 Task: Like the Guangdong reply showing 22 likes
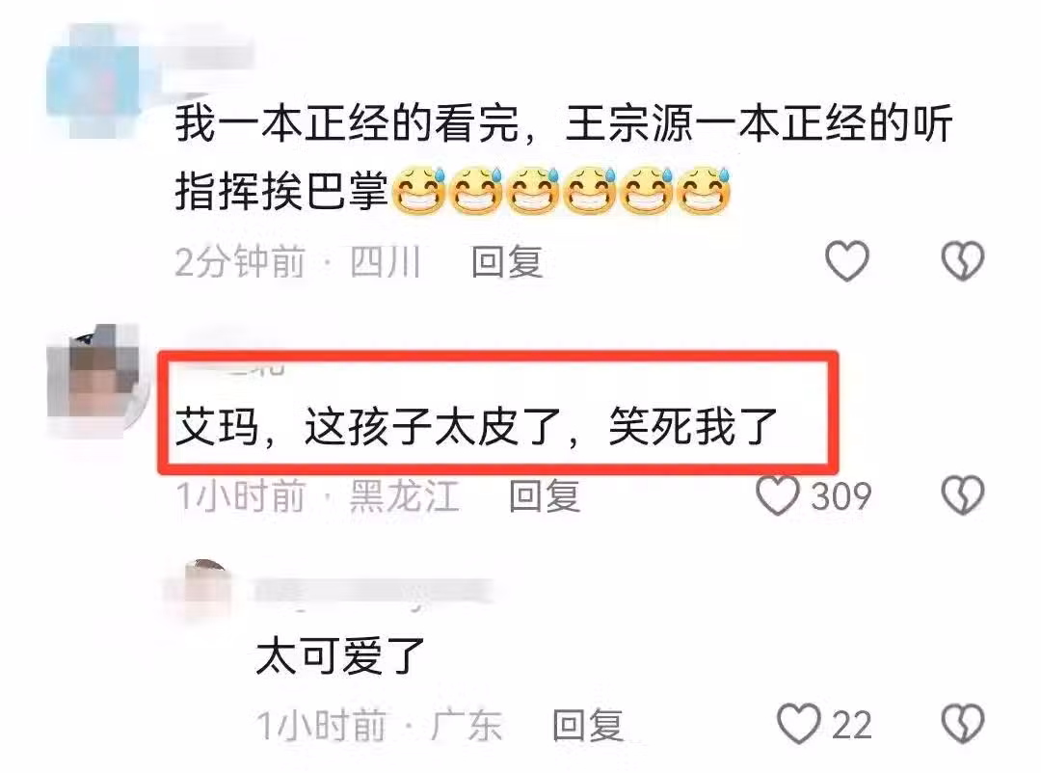point(799,724)
